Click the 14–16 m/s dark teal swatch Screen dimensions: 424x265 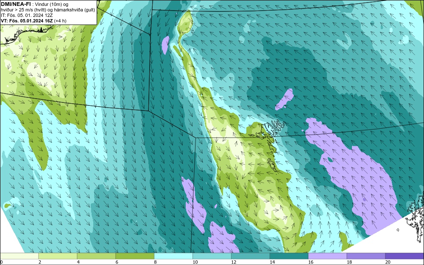[289, 256]
